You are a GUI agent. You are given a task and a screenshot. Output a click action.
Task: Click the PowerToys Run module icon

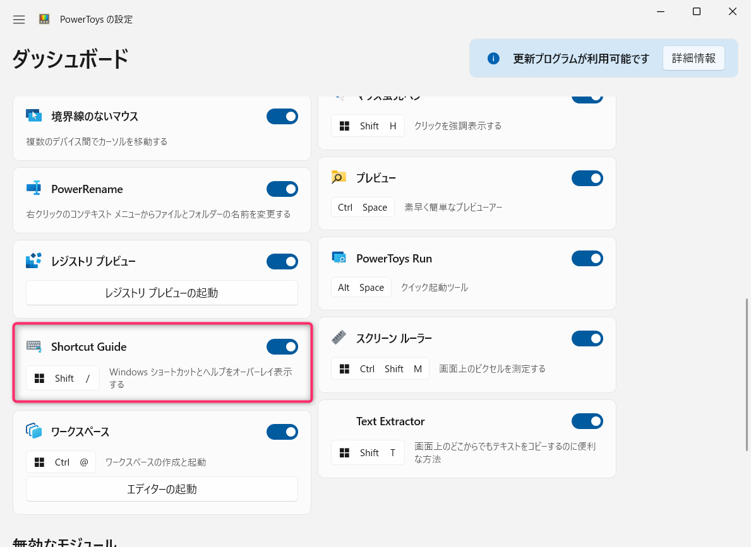pyautogui.click(x=339, y=258)
